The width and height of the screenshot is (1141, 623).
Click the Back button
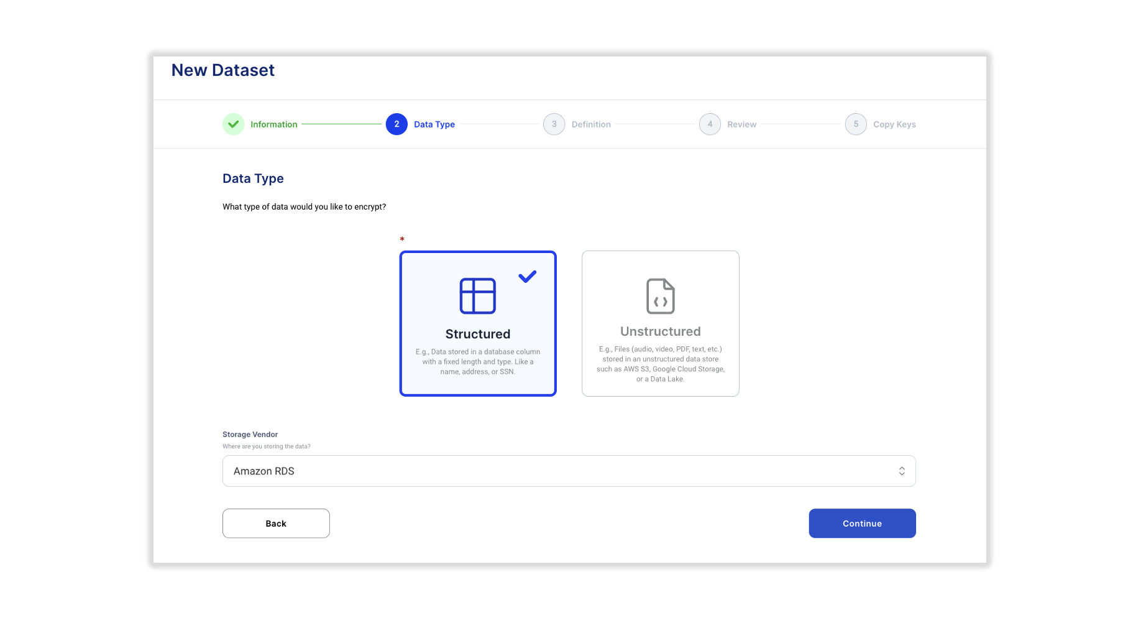tap(276, 524)
